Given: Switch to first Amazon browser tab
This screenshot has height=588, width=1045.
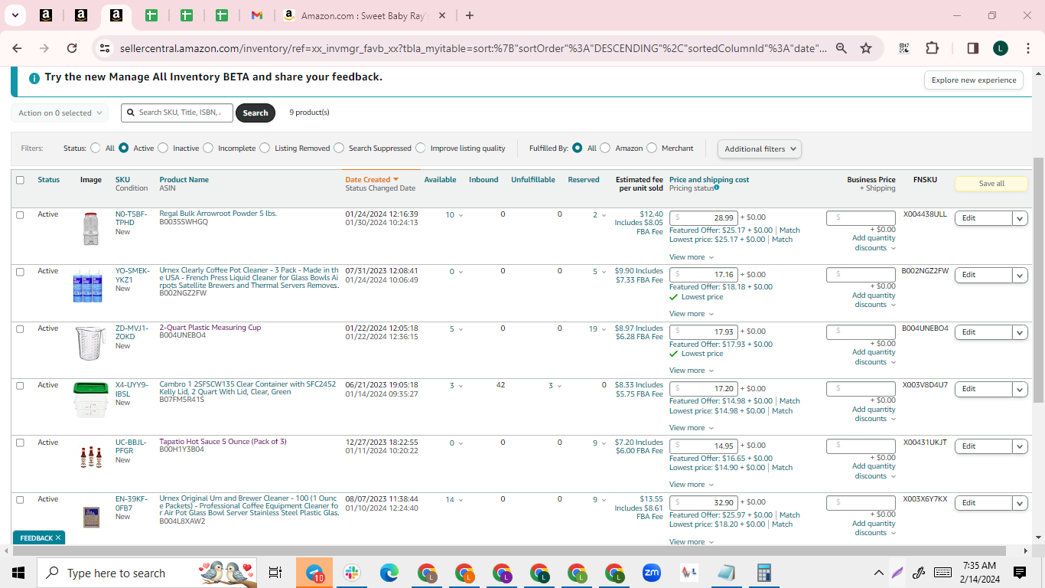Looking at the screenshot, I should click(x=45, y=15).
